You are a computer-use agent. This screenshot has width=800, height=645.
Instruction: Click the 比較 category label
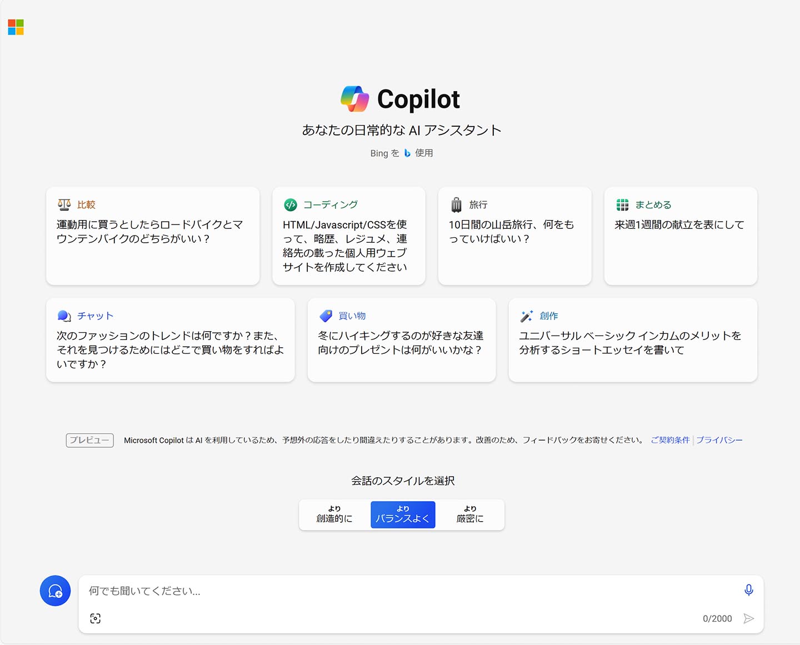pos(86,205)
